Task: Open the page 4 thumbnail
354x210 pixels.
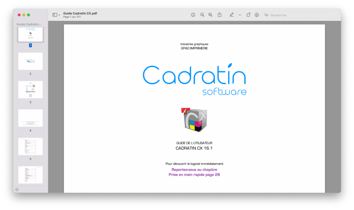Action: click(30, 118)
